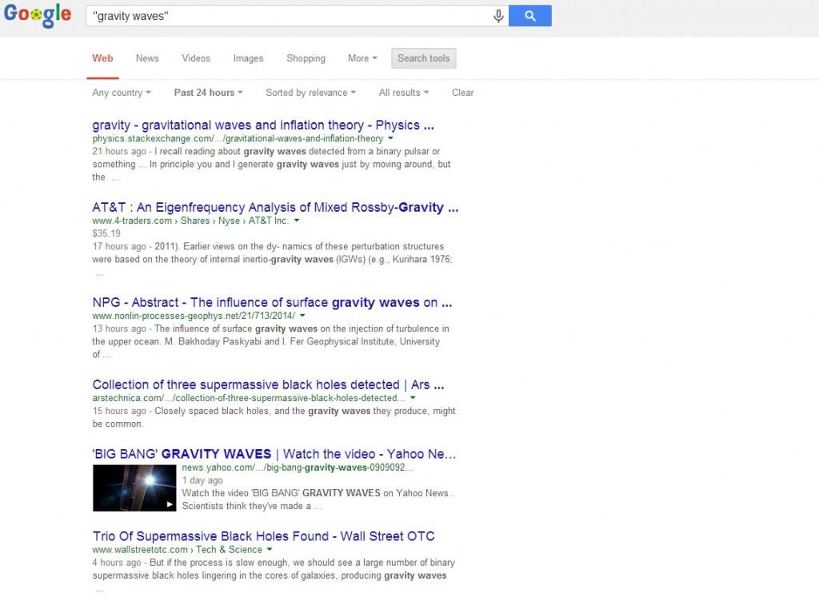The image size is (819, 605).
Task: Open the All results dropdown
Action: [403, 93]
